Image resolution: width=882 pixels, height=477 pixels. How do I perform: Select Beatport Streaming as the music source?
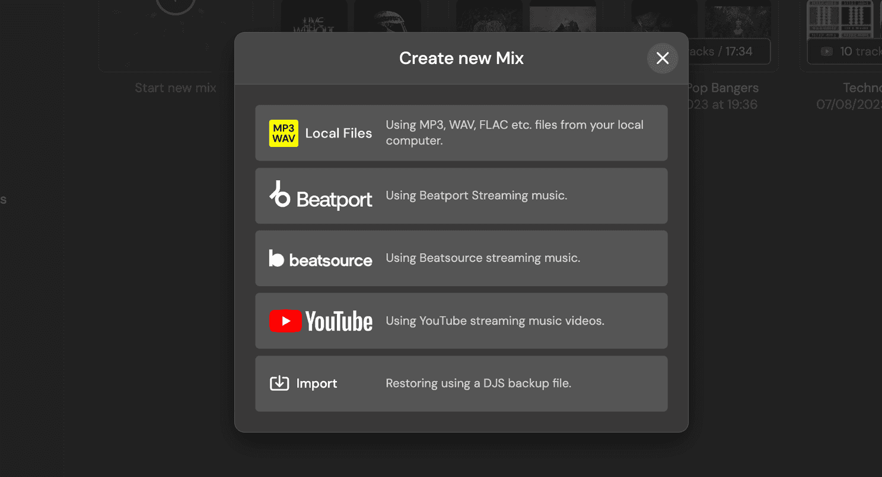pos(461,196)
